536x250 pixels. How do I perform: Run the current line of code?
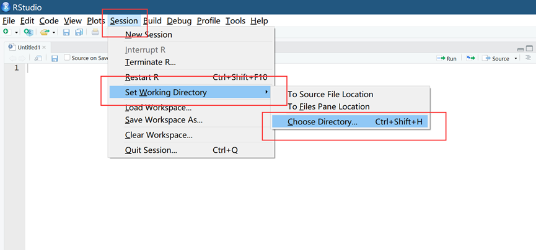446,58
